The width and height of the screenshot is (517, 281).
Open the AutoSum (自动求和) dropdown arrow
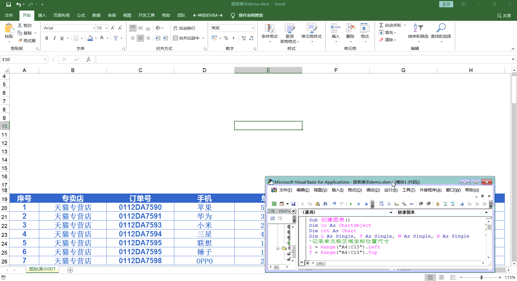pos(405,25)
